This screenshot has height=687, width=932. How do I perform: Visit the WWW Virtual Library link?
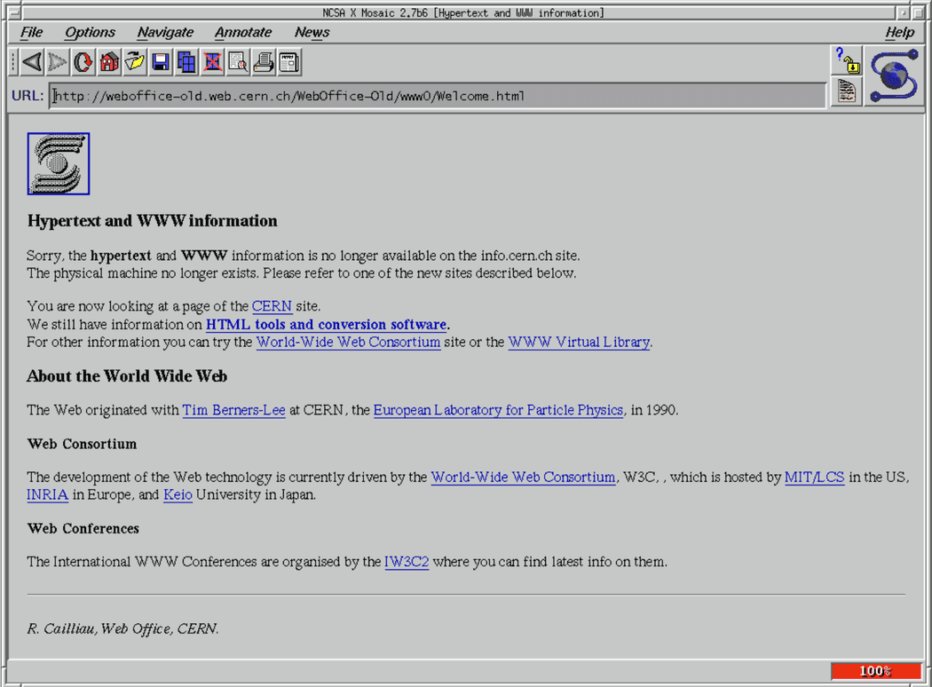(x=578, y=342)
